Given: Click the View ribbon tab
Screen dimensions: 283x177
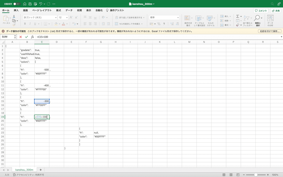Looking at the screenshot, I should (x=89, y=10).
